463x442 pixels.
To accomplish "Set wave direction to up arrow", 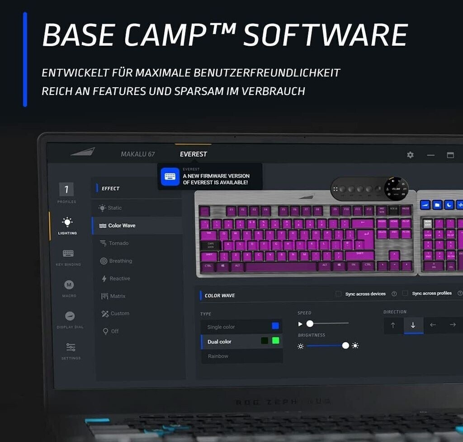I will click(393, 325).
